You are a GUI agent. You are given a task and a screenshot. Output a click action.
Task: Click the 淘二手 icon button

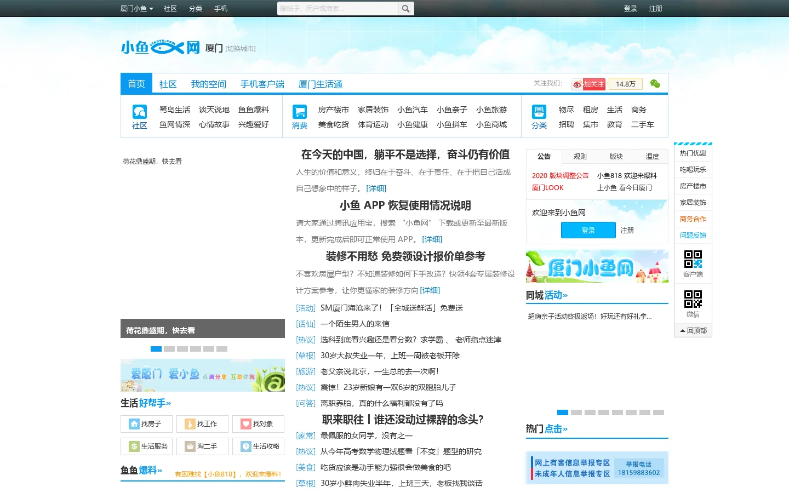tap(202, 446)
